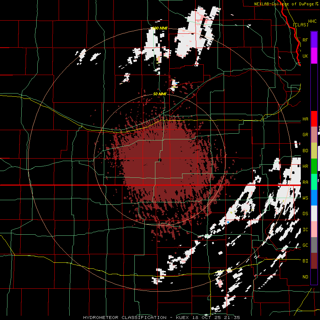Click the light pink IC legend swatch

tap(314, 229)
